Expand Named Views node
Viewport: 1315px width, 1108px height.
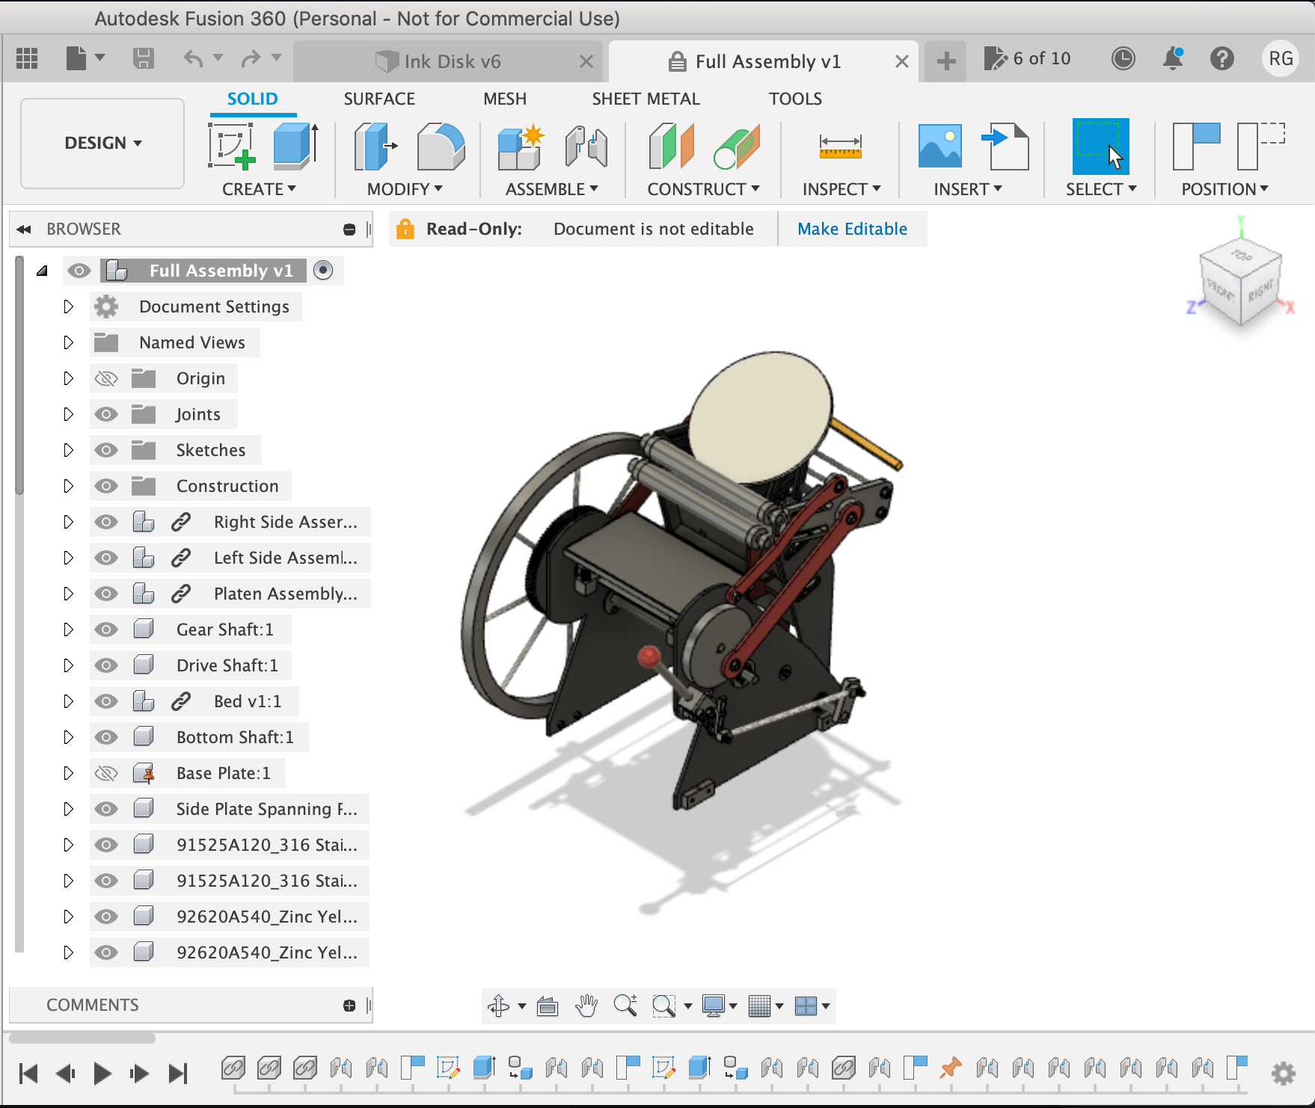[x=68, y=342]
